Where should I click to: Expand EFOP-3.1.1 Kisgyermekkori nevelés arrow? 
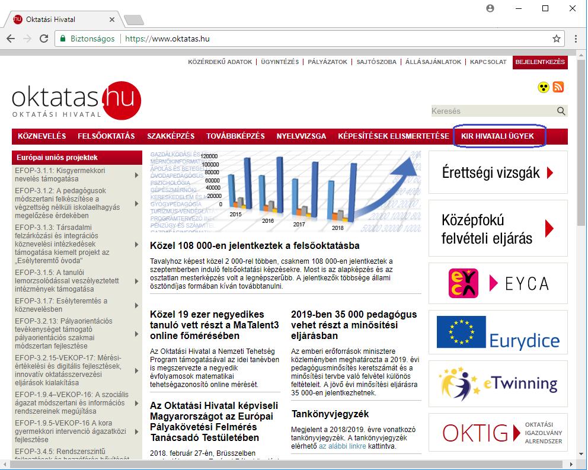click(136, 175)
